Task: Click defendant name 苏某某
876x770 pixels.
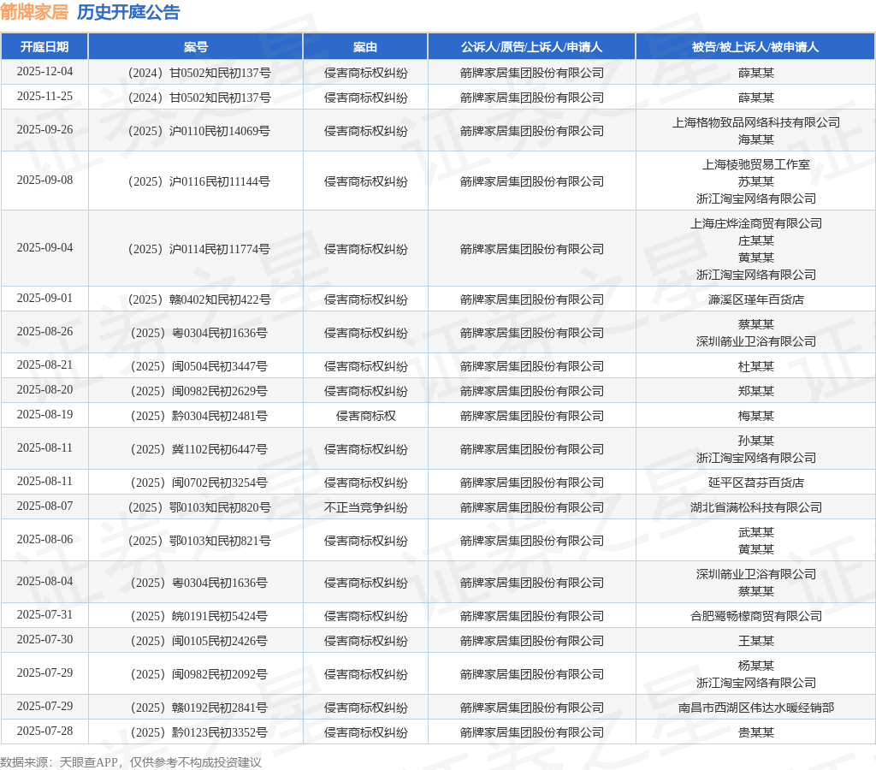Action: [756, 181]
